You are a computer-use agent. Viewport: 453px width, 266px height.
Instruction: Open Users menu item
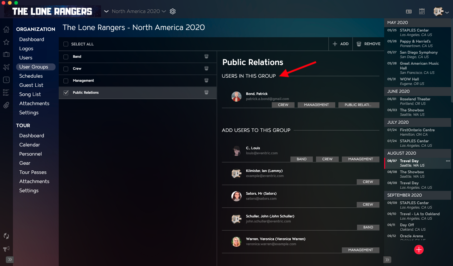(26, 58)
